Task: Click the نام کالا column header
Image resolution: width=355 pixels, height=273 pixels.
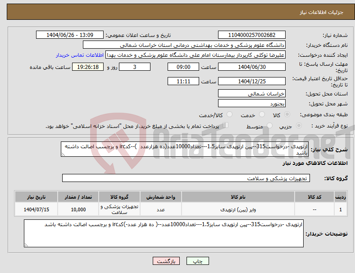Action: 238,197
